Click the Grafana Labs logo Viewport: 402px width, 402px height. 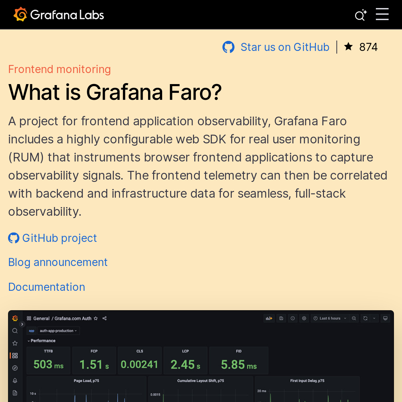click(x=59, y=15)
